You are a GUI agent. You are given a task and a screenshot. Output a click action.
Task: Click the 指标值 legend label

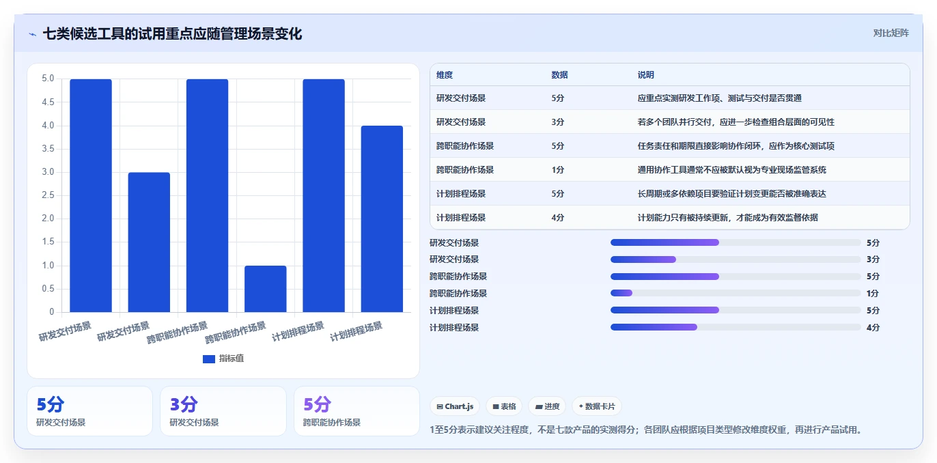[x=232, y=359]
